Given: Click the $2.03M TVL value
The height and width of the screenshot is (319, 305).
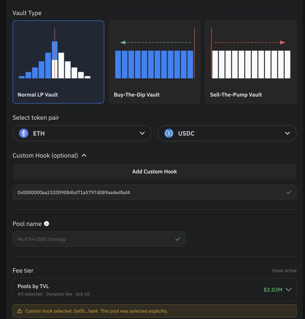Looking at the screenshot, I should click(273, 290).
